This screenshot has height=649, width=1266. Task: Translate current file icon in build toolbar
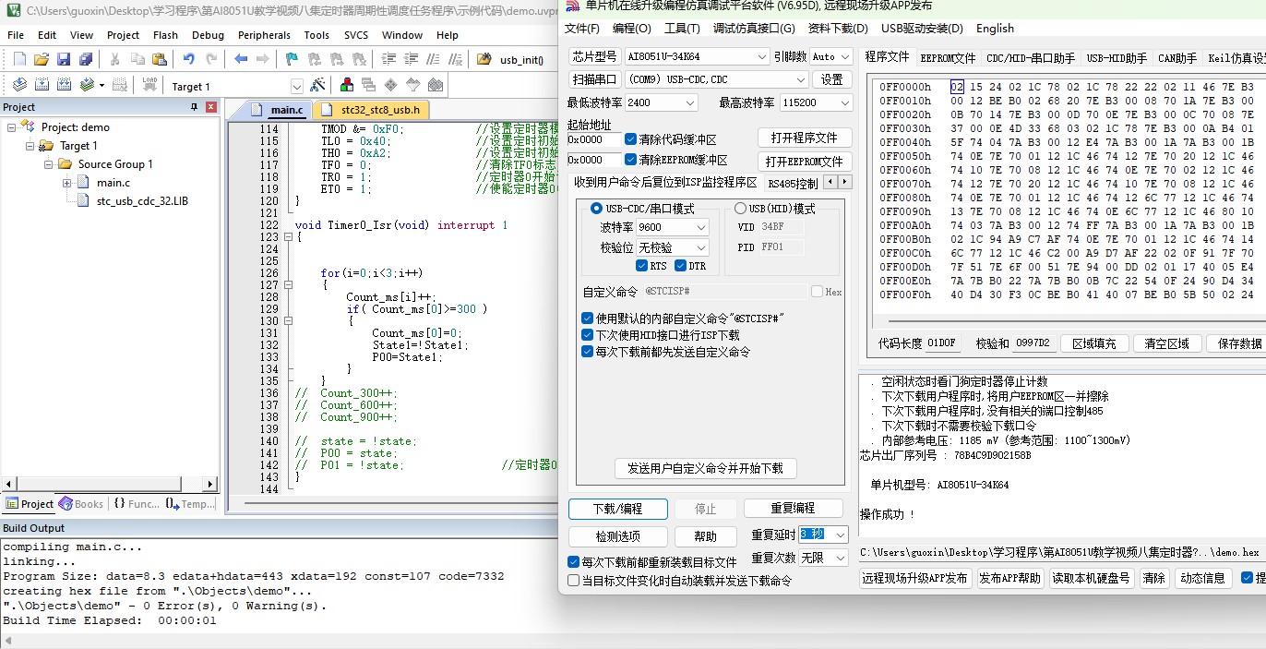(19, 86)
